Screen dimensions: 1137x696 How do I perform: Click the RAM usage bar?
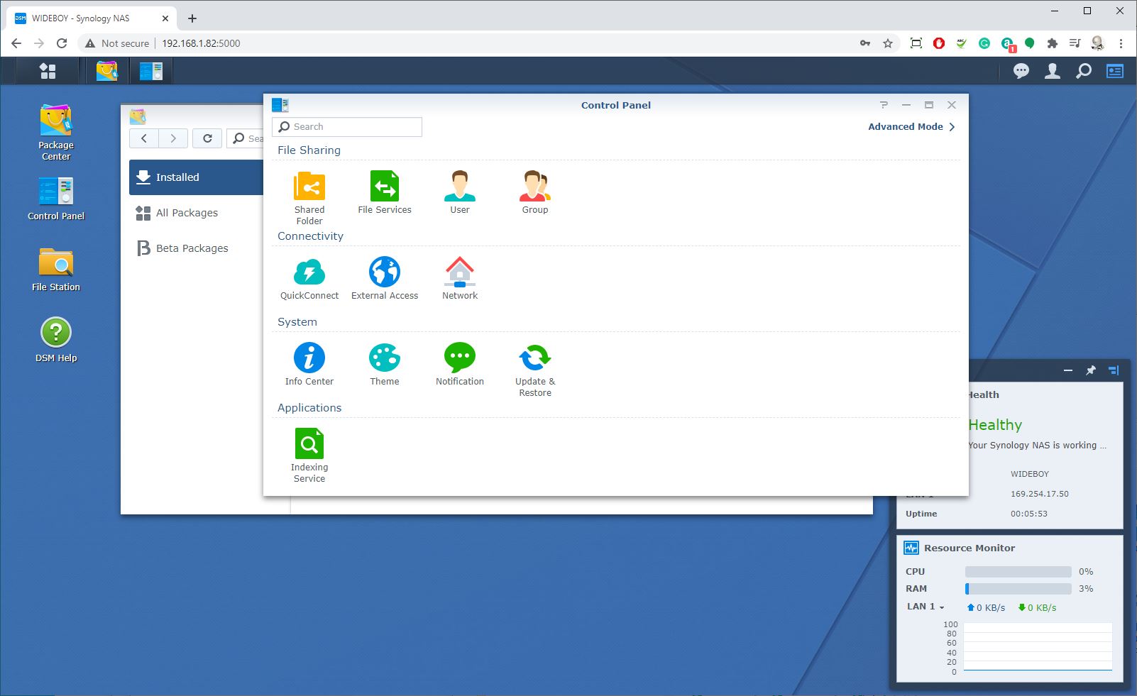point(1018,589)
